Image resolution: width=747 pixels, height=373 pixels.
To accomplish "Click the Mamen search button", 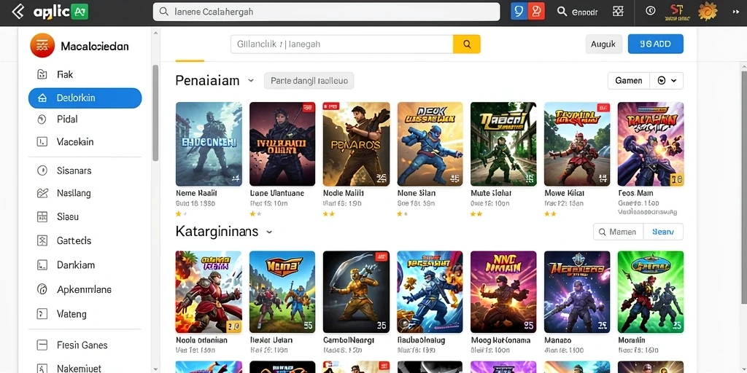I will pyautogui.click(x=619, y=232).
